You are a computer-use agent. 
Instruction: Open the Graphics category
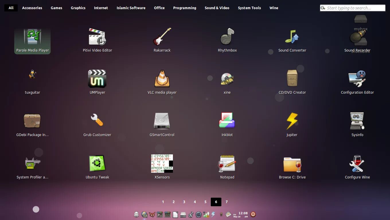click(78, 8)
